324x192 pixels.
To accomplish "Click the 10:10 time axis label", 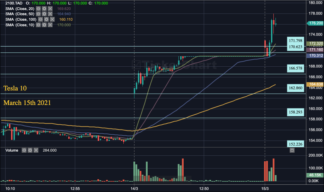I will [x=10, y=189].
